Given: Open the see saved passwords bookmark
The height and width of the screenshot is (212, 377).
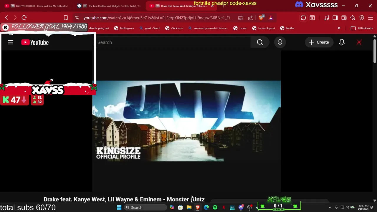Looking at the screenshot, I should click(208, 28).
